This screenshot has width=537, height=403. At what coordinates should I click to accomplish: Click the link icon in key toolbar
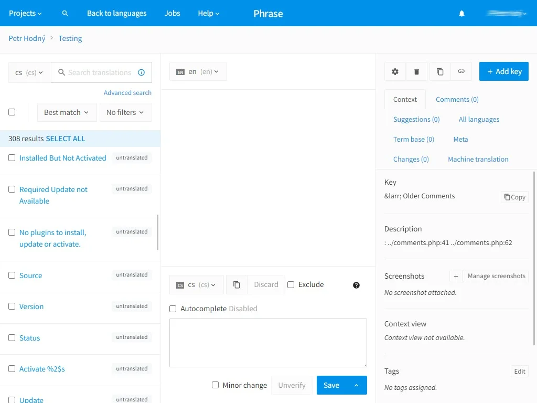click(461, 71)
